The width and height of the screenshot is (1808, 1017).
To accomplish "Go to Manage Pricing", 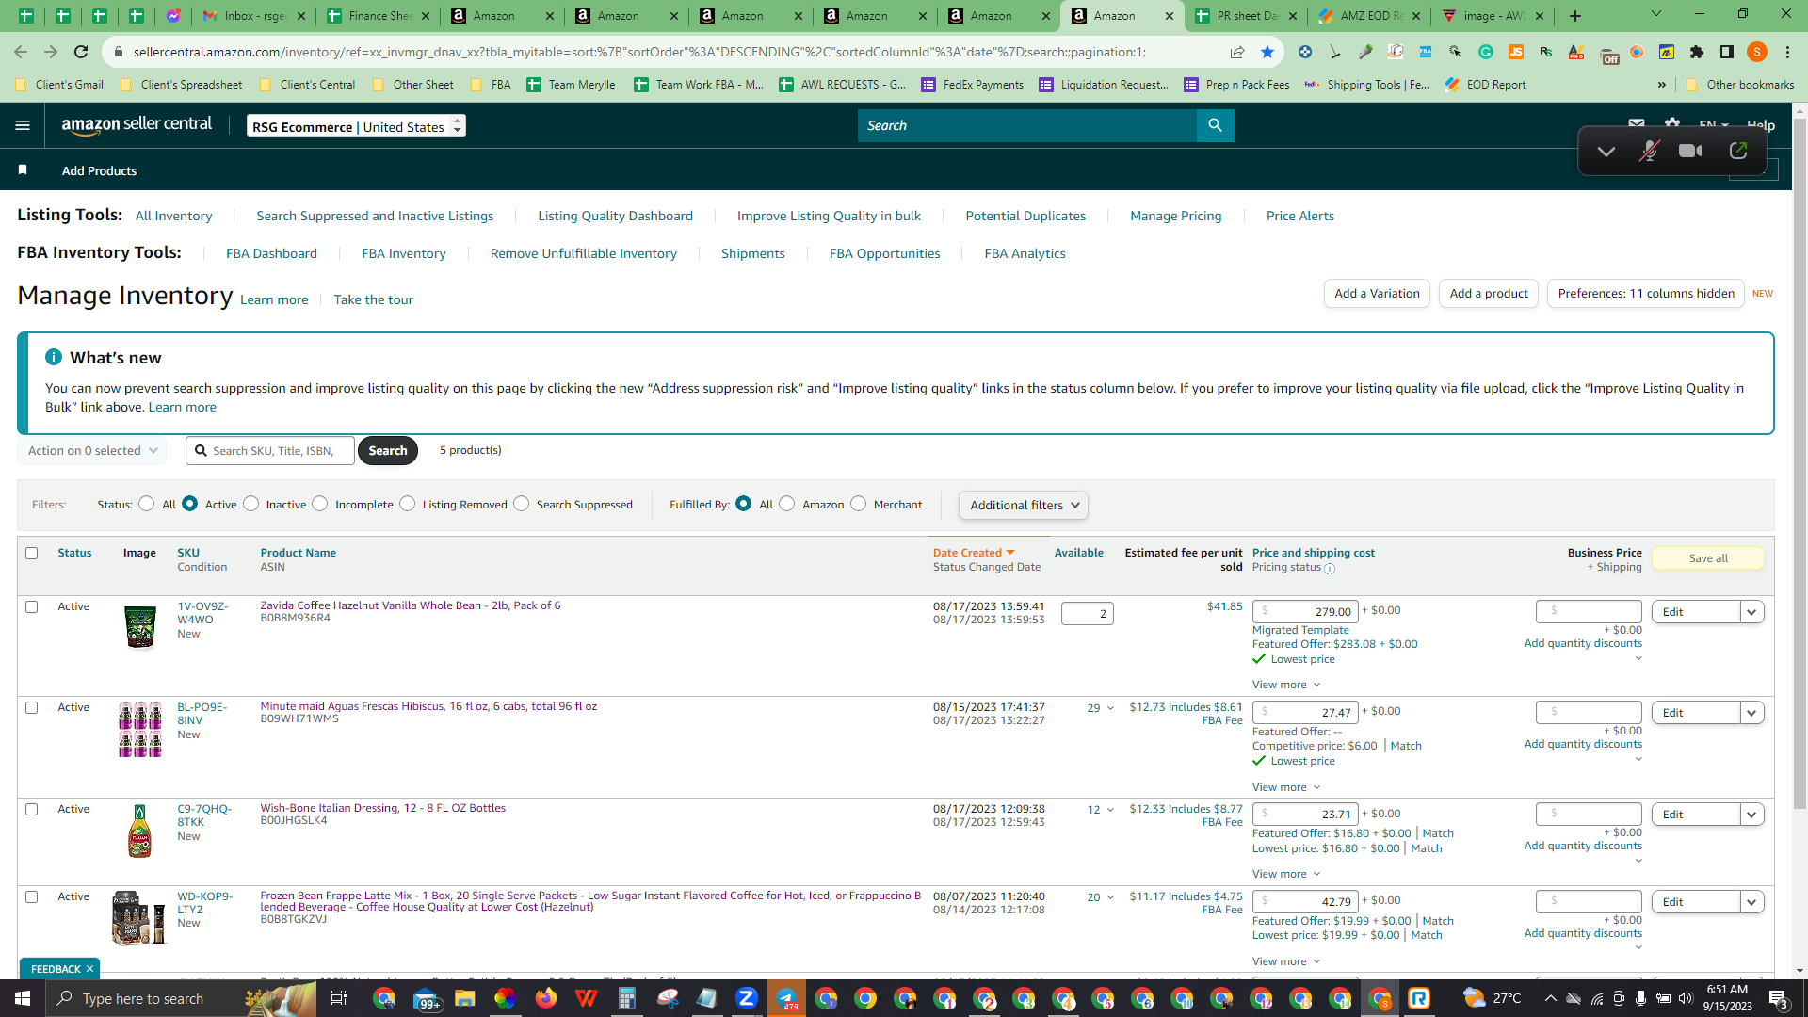I will click(x=1175, y=216).
